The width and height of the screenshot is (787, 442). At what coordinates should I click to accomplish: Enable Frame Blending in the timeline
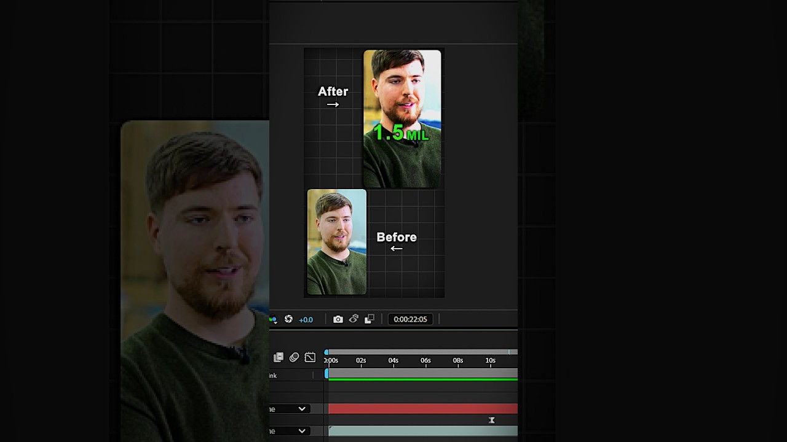(x=279, y=357)
